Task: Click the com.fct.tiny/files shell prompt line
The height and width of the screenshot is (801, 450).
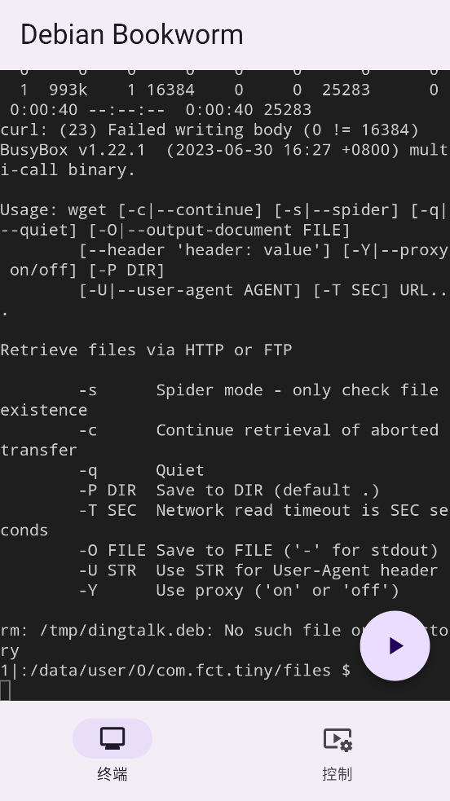Action: (176, 671)
